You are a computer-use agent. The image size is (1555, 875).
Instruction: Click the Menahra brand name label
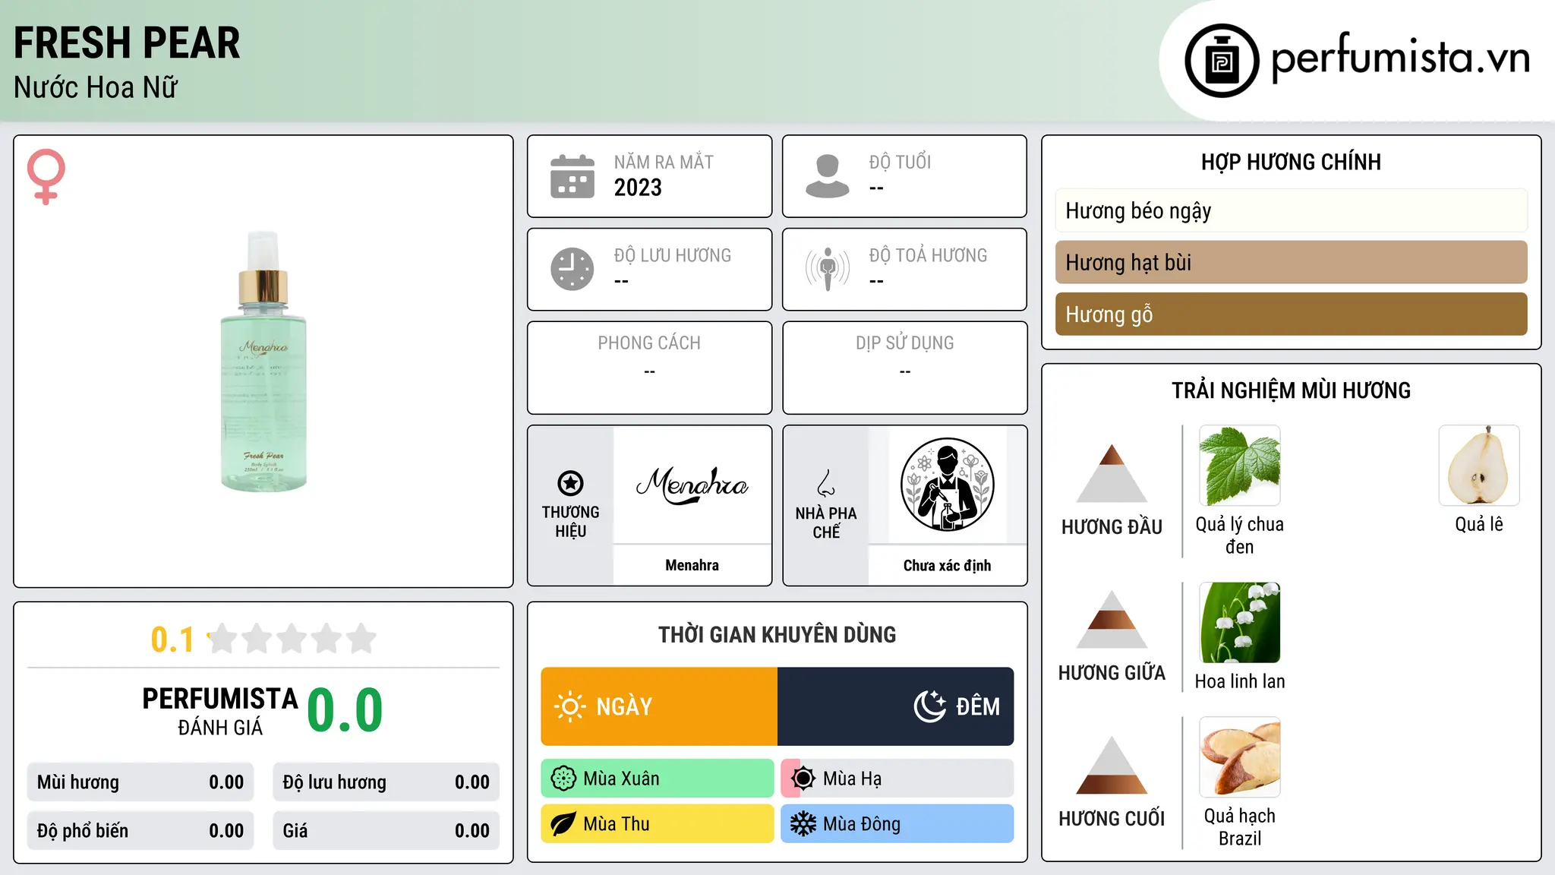[x=692, y=565]
